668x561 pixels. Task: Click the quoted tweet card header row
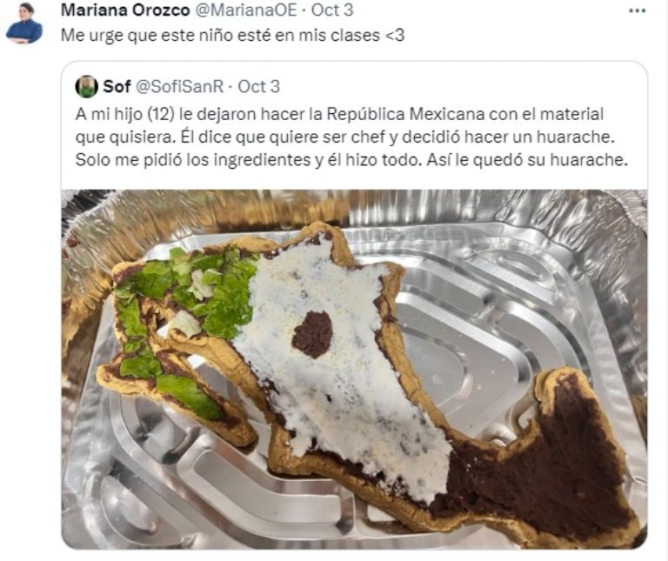(x=355, y=86)
